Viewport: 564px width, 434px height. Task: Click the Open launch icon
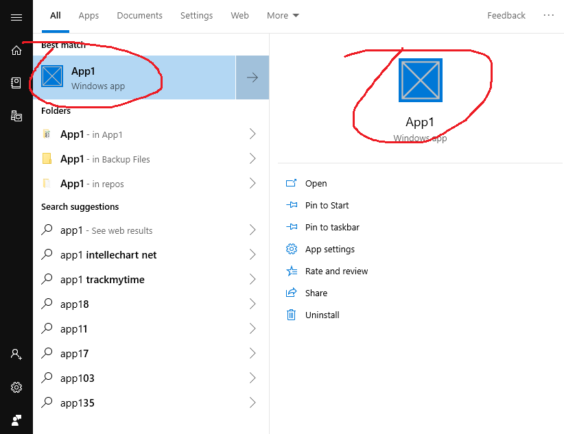coord(293,183)
